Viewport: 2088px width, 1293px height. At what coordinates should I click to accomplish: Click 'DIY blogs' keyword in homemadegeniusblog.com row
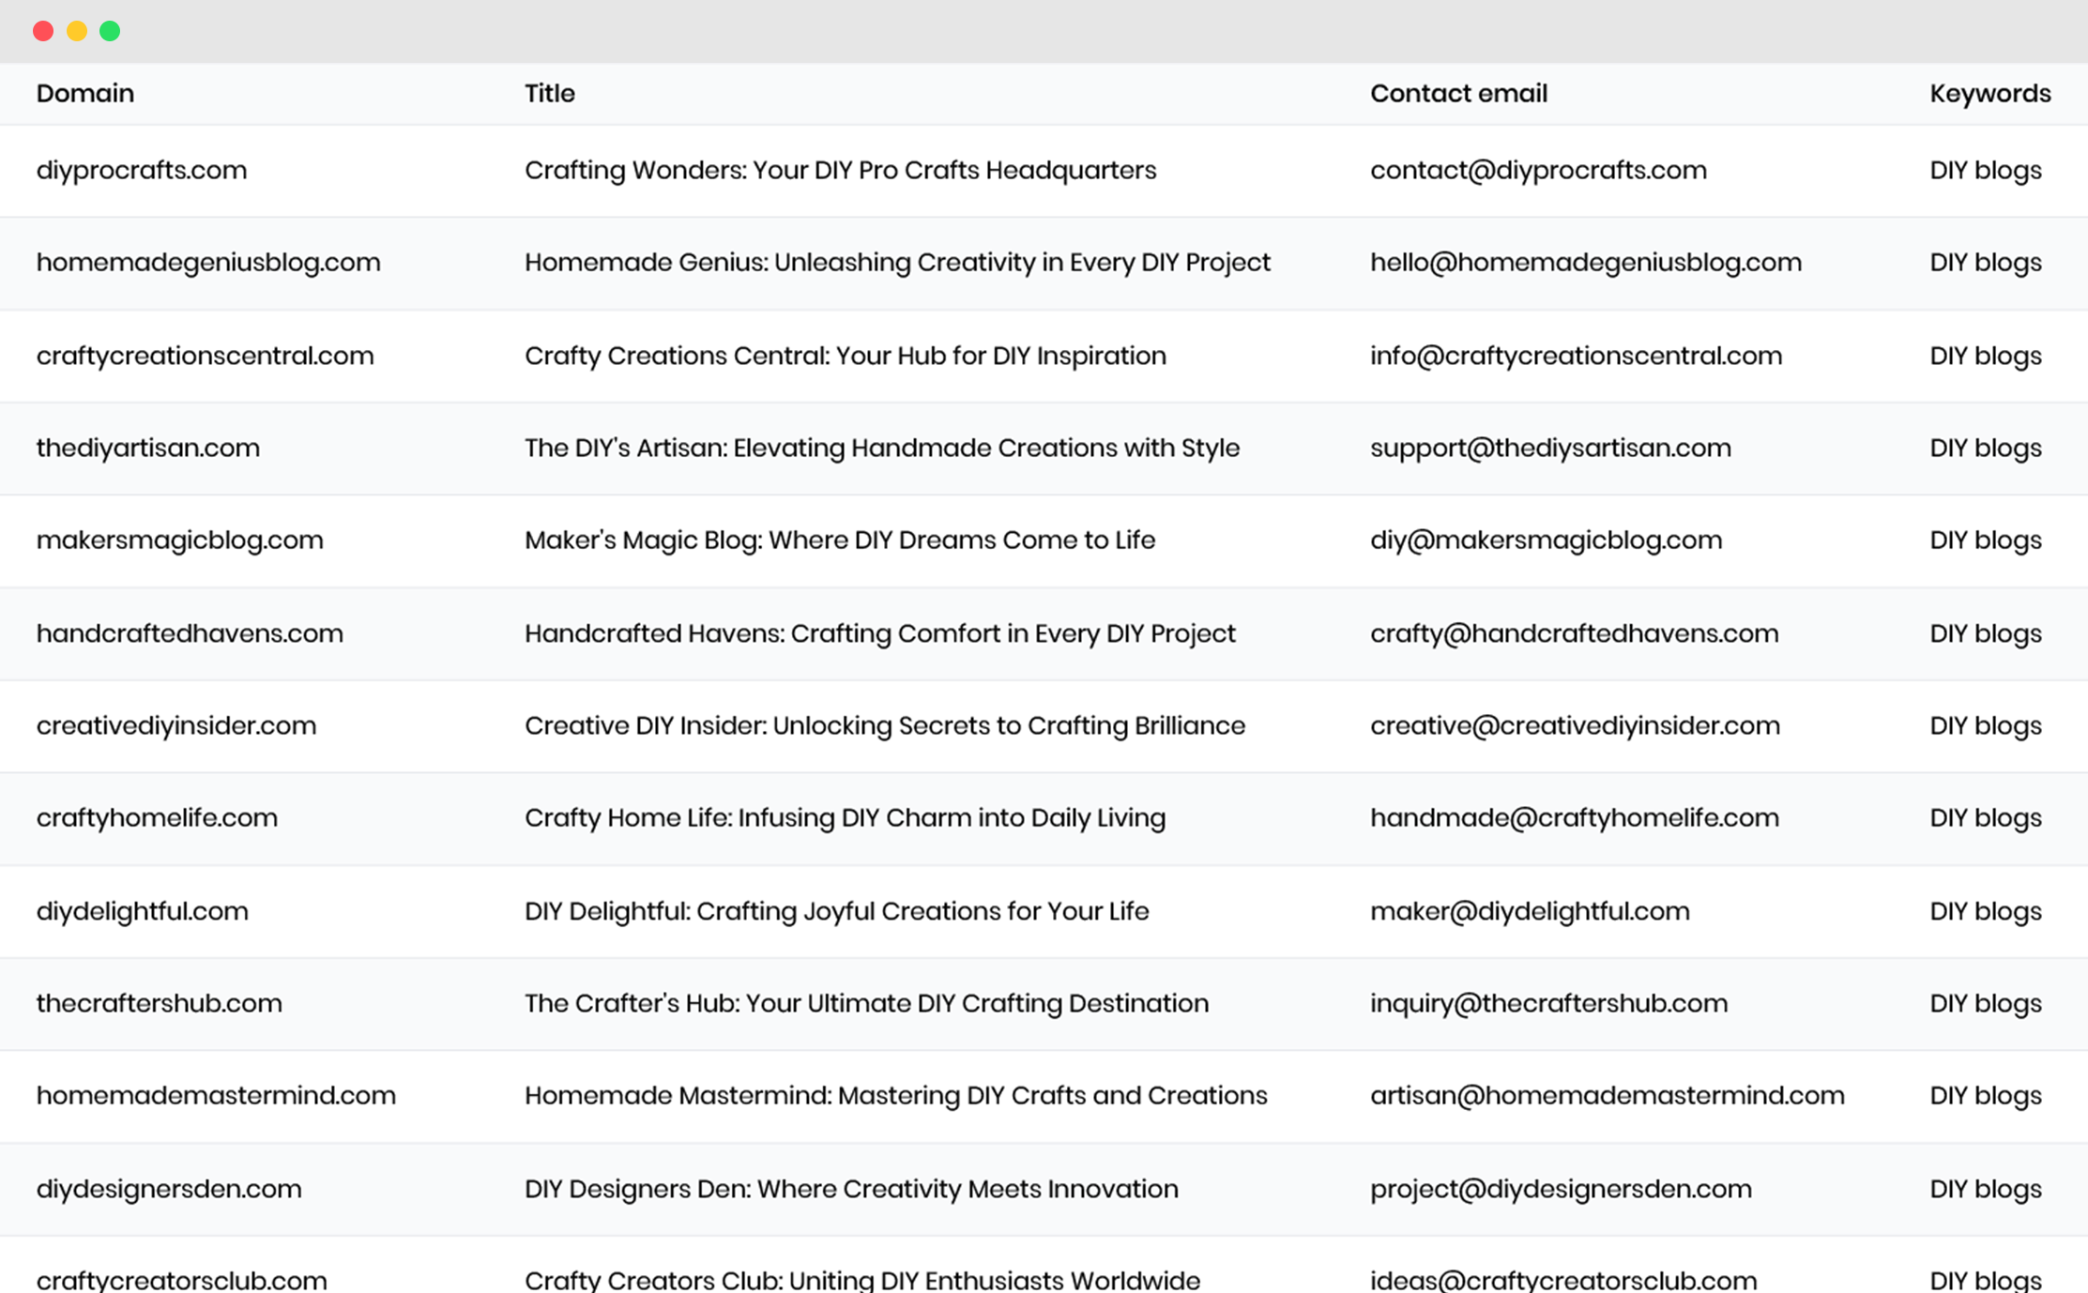point(1986,263)
